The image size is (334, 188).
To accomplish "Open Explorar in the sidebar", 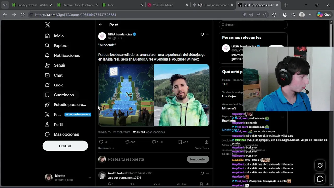I will click(x=57, y=46).
